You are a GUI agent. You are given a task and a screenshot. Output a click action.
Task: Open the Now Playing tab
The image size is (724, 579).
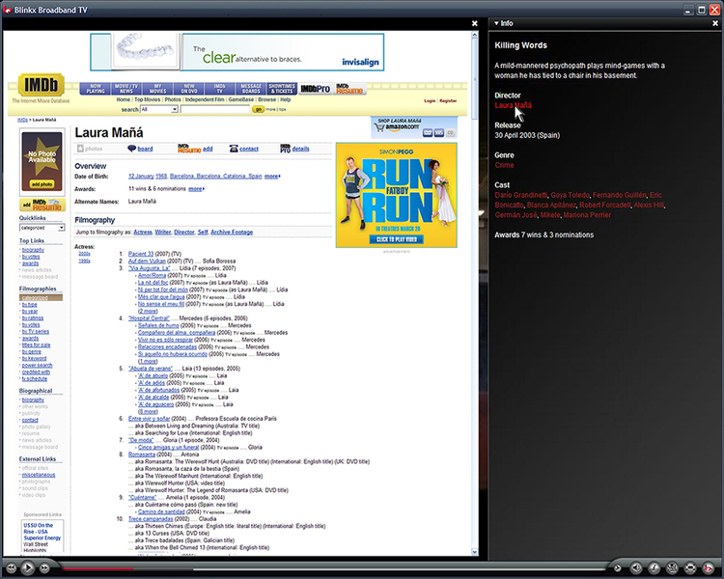click(x=96, y=89)
